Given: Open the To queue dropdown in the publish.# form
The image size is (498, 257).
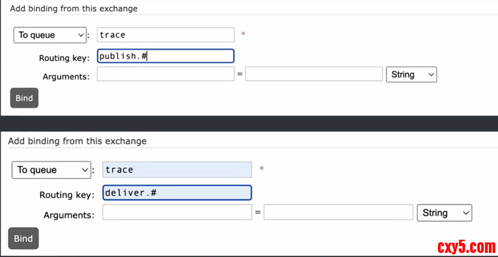Looking at the screenshot, I should (x=49, y=35).
